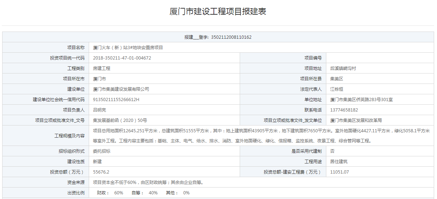The width and height of the screenshot is (437, 199).
Task: Select the 财政 60% ratio
Action: pyautogui.click(x=110, y=193)
